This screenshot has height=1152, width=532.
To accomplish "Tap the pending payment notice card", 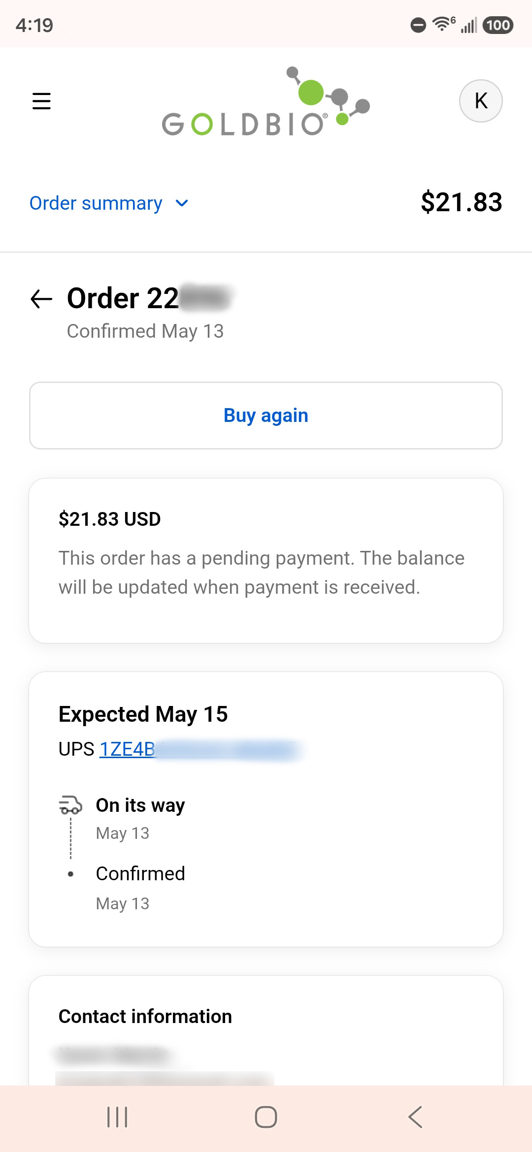I will point(266,561).
